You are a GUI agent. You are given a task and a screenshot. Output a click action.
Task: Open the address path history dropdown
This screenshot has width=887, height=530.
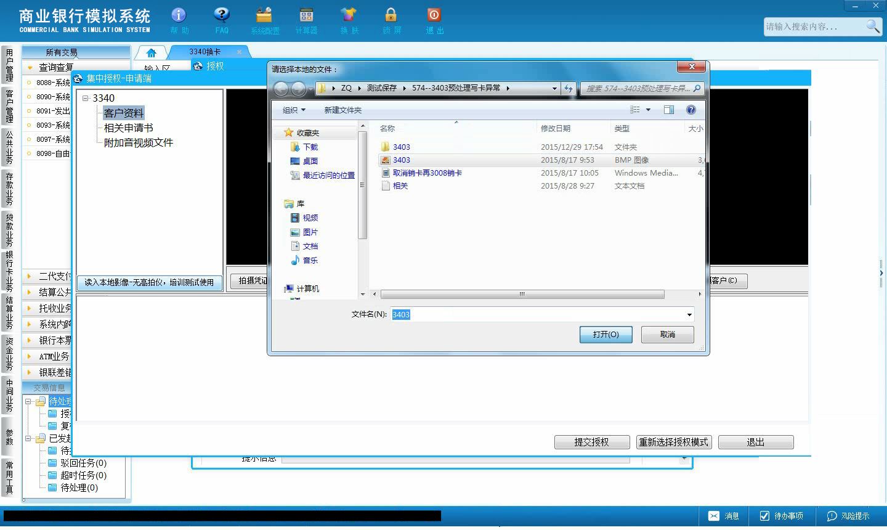[x=554, y=89]
